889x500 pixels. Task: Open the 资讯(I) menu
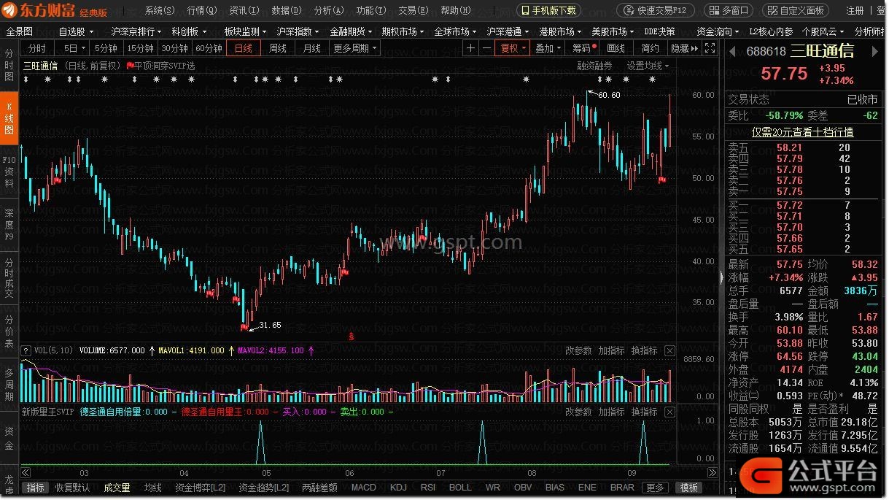point(244,10)
